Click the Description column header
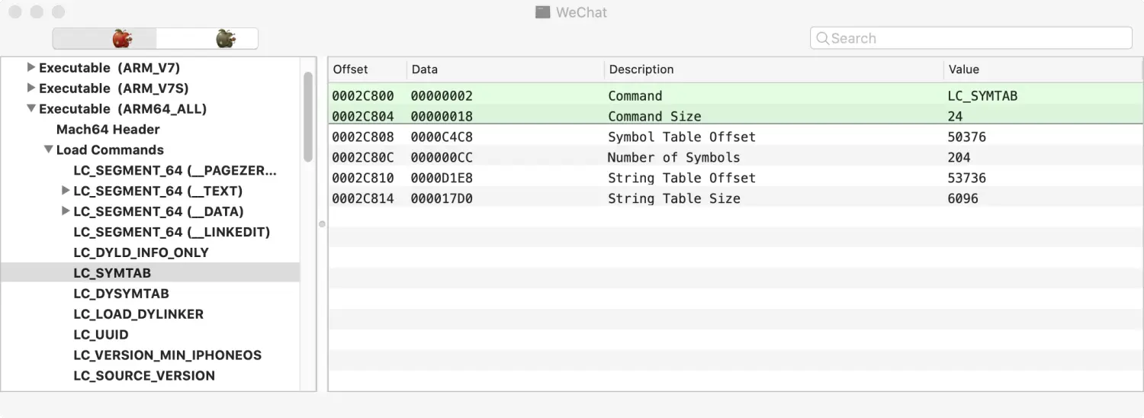The height and width of the screenshot is (418, 1144). (641, 69)
